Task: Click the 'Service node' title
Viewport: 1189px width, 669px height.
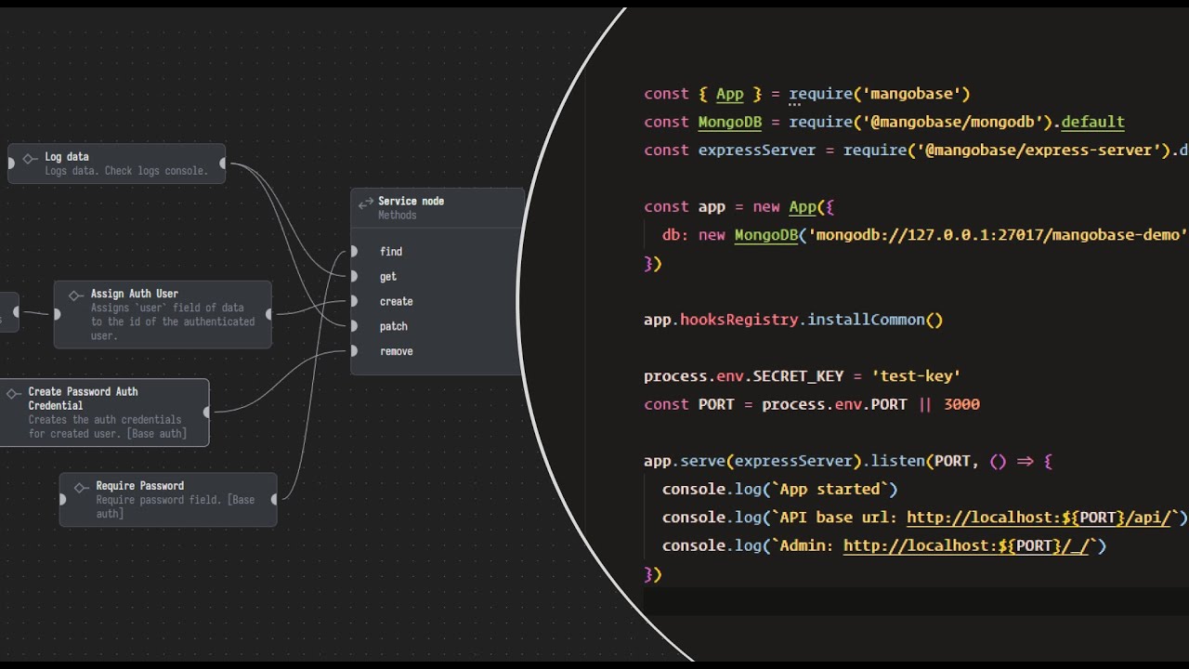Action: pos(412,201)
